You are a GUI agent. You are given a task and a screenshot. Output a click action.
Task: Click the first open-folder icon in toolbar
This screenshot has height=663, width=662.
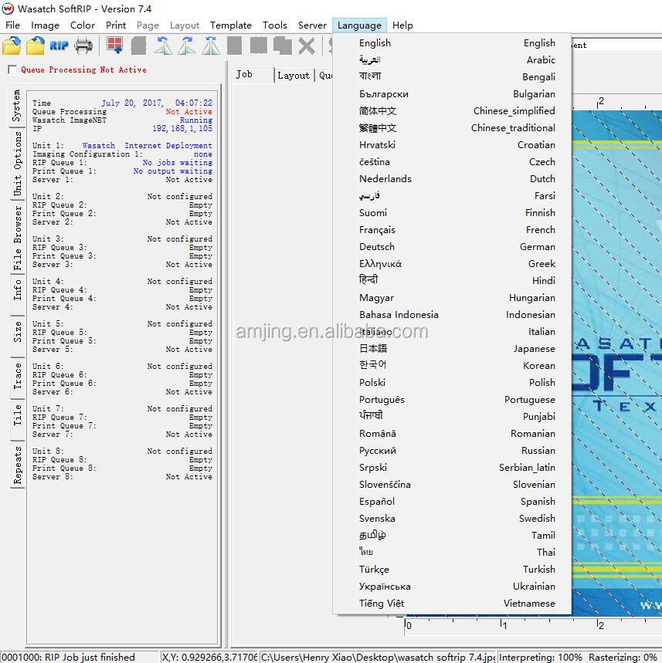12,46
